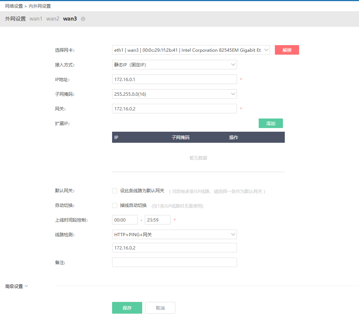The image size is (359, 321).
Task: Click the 23:59 end time field
Action: (157, 220)
